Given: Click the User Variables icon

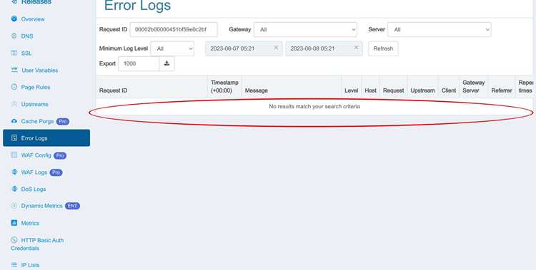Looking at the screenshot, I should pyautogui.click(x=14, y=70).
